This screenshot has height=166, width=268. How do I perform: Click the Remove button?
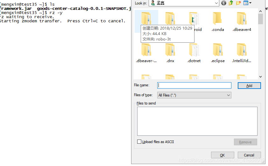[x=245, y=142]
